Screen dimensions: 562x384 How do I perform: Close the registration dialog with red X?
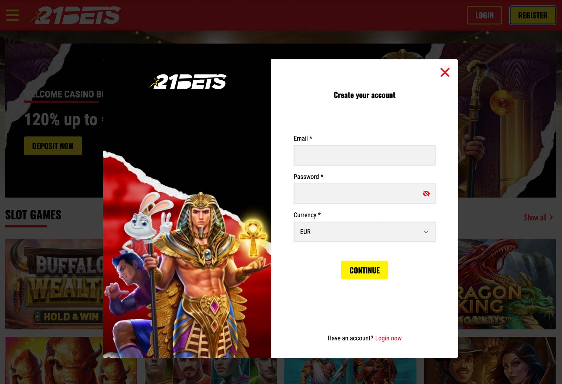445,72
